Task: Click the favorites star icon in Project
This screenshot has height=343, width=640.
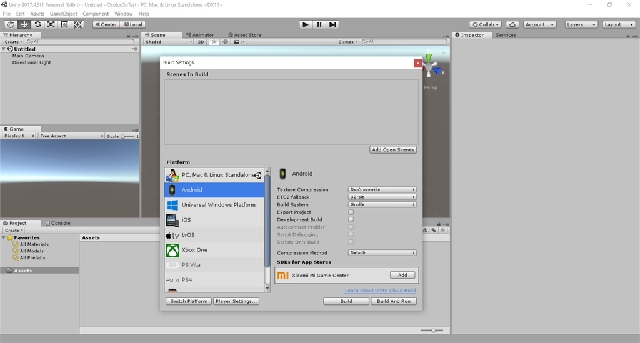Action: click(x=443, y=231)
